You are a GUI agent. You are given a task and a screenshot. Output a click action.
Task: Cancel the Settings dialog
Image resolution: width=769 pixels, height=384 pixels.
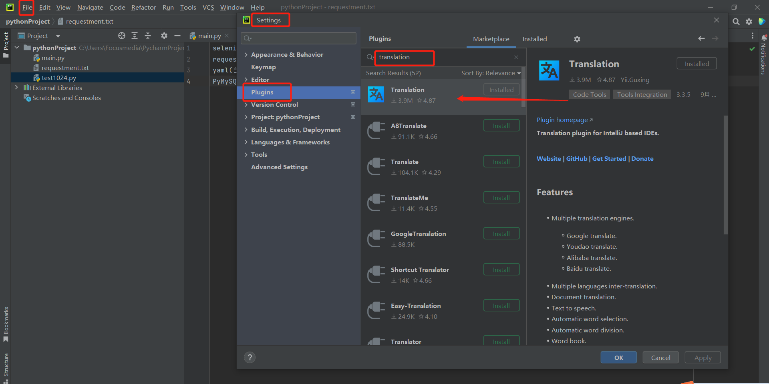tap(660, 358)
